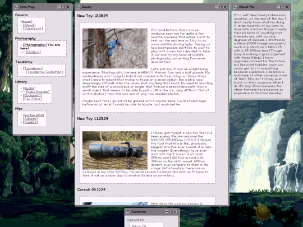Viewport: 303px width, 227px height.
Task: Maximize the Site Map window
Action: pyautogui.click(x=64, y=7)
